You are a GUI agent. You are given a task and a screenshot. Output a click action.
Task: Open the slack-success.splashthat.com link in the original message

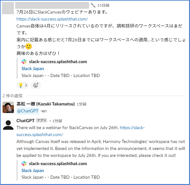[x=52, y=19]
